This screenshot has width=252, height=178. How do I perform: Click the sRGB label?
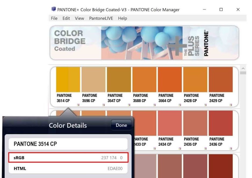(19, 158)
